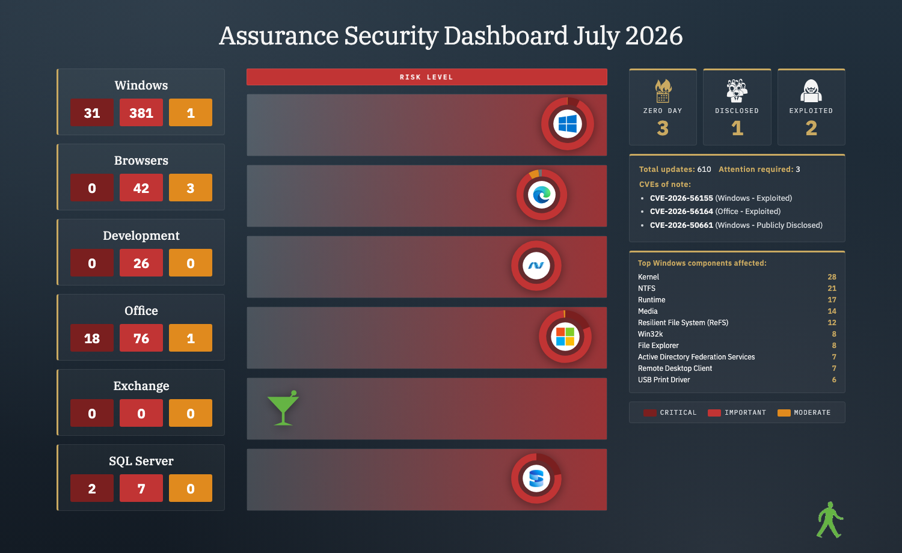This screenshot has height=553, width=902.
Task: Click Office moderate count 1
Action: (x=191, y=338)
